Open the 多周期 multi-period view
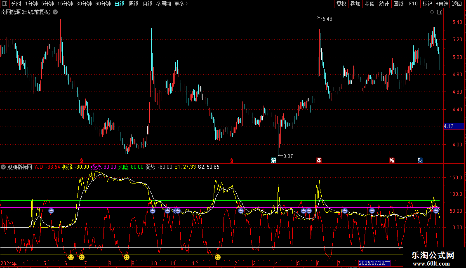The width and height of the screenshot is (466, 268). [x=163, y=4]
